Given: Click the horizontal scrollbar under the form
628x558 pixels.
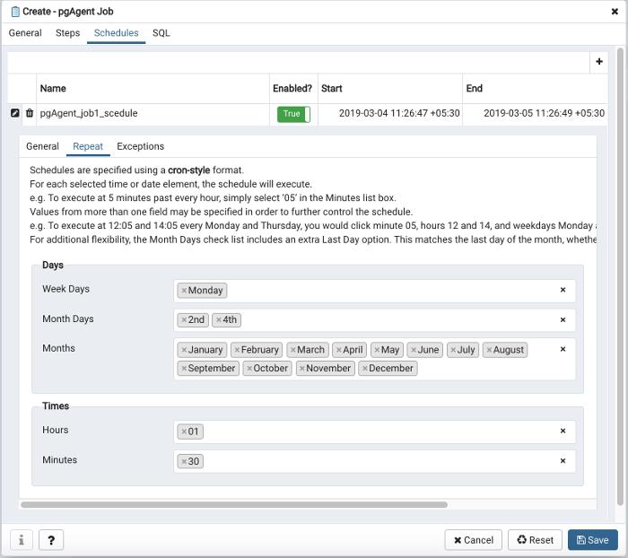Looking at the screenshot, I should pos(233,505).
